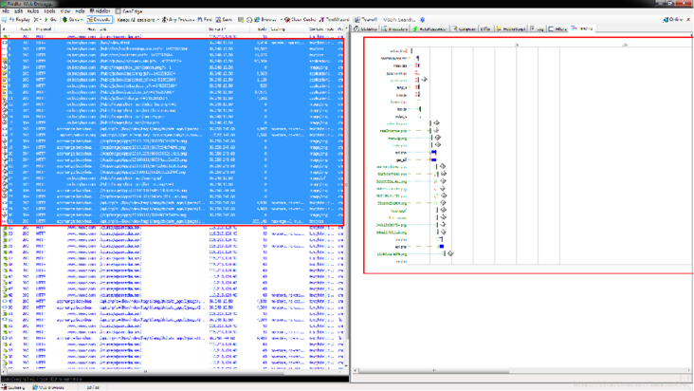Open Find sessions tool
The height and width of the screenshot is (391, 694).
pos(206,19)
